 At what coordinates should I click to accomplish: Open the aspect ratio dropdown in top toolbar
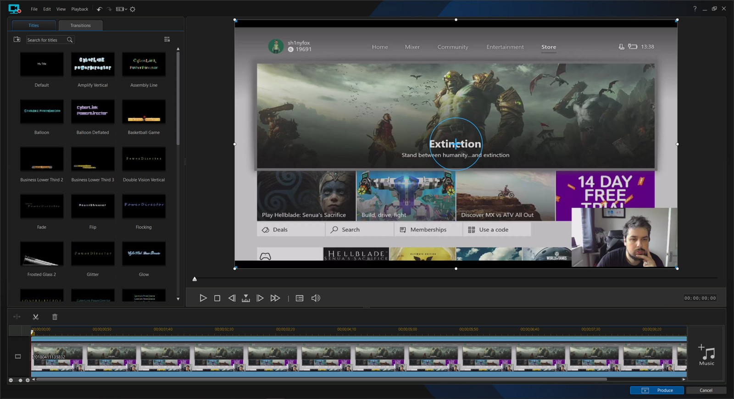point(121,9)
